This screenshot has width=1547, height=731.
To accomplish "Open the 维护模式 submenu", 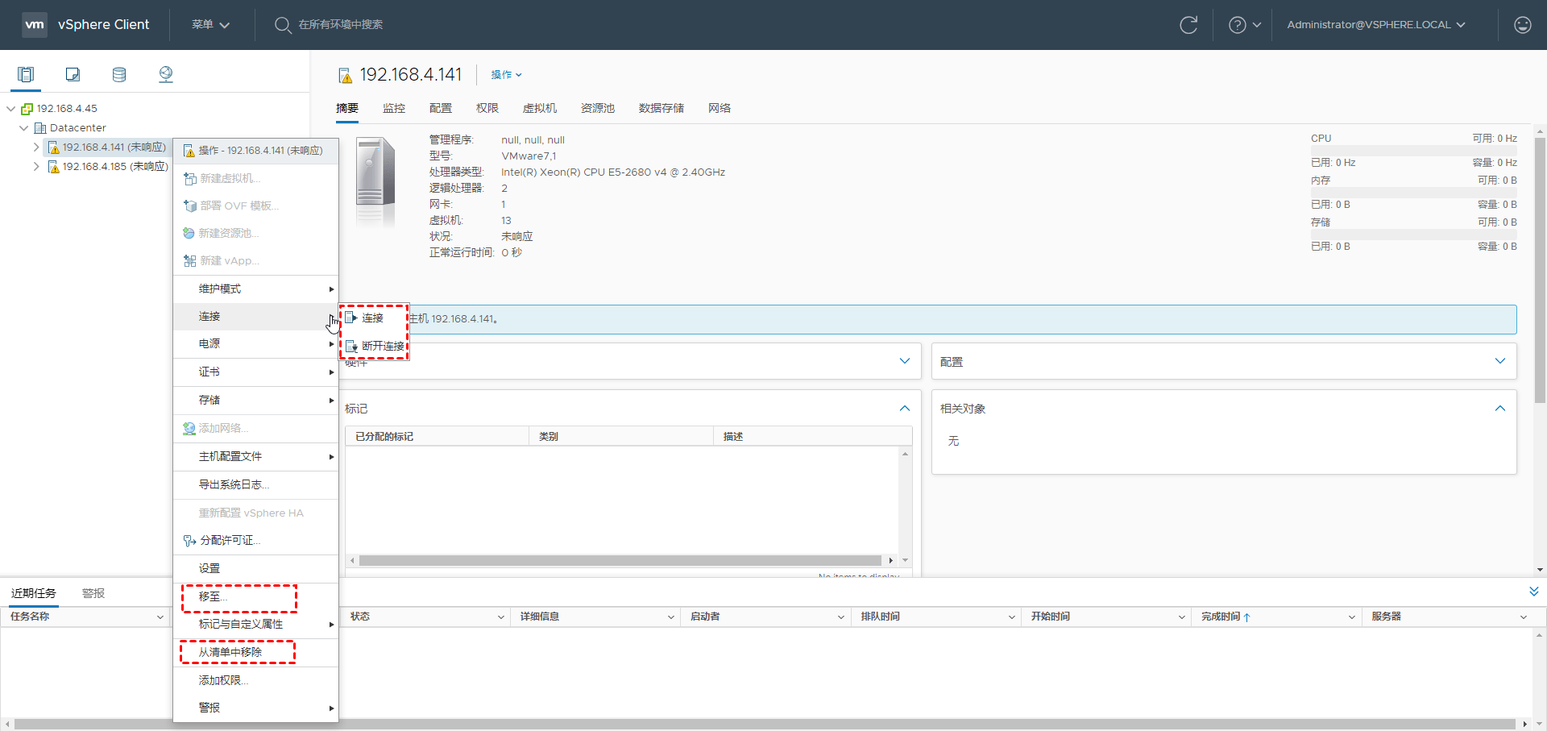I will (256, 289).
